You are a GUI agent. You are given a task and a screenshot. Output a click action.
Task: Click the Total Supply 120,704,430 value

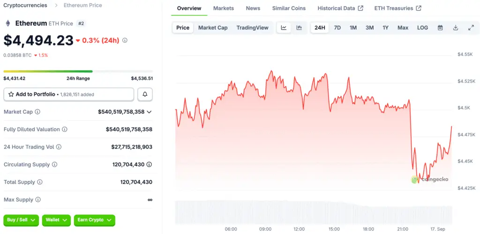pos(136,182)
